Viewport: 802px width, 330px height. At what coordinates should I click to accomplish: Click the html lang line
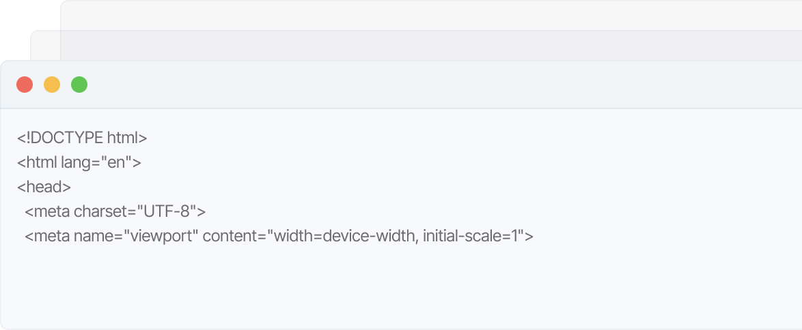79,163
